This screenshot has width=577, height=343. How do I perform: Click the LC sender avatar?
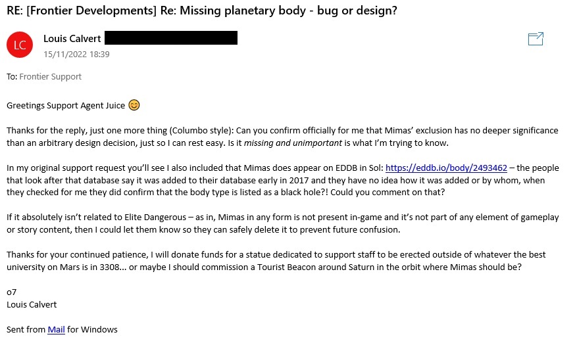(20, 45)
